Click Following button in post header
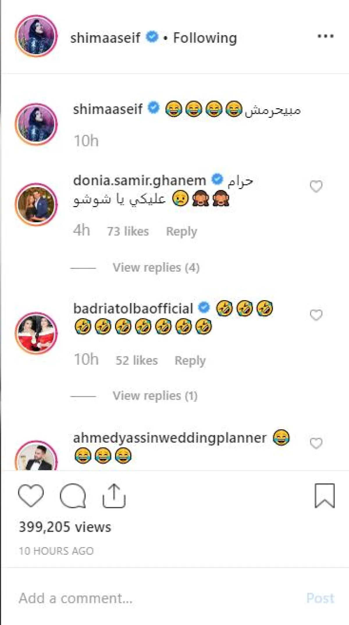349x625 pixels. coord(205,38)
